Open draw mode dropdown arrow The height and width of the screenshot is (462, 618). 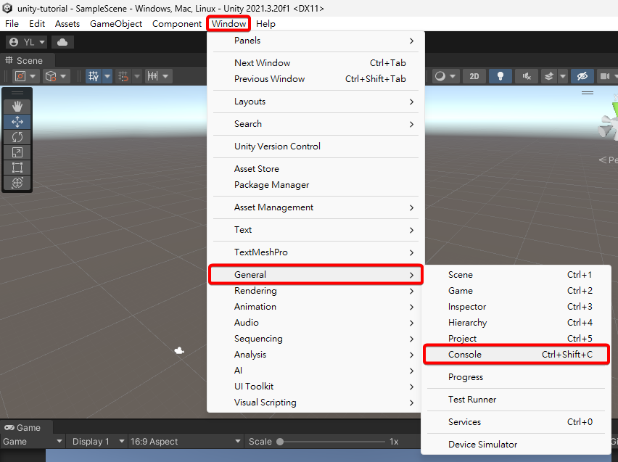click(453, 76)
